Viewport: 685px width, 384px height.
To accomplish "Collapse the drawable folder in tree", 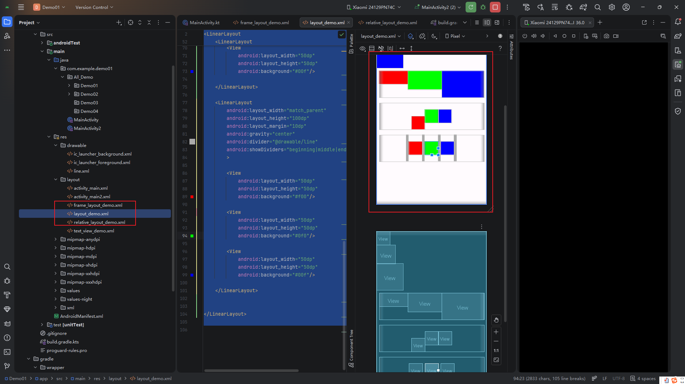I will pyautogui.click(x=56, y=145).
